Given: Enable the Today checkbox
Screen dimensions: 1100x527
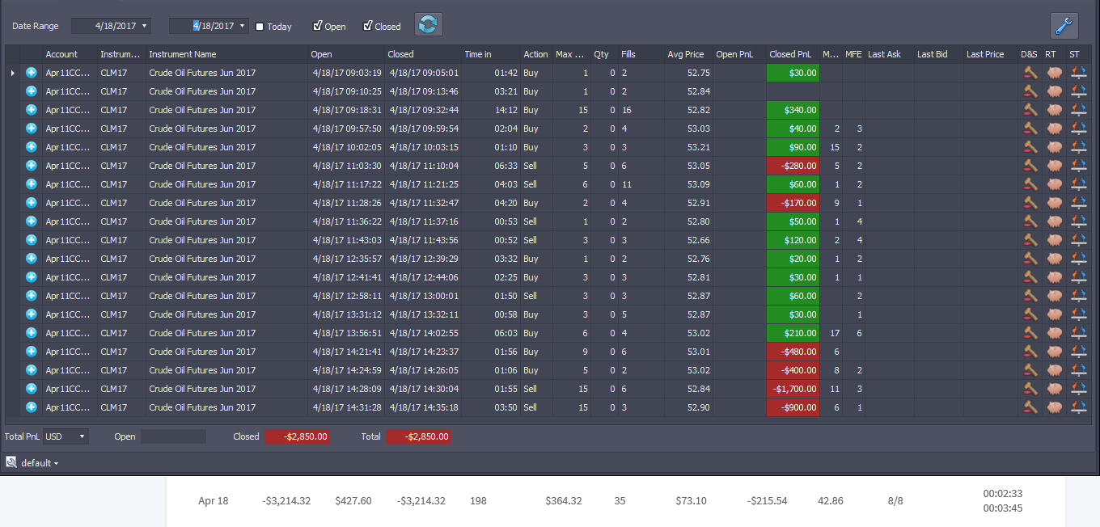Looking at the screenshot, I should [260, 27].
